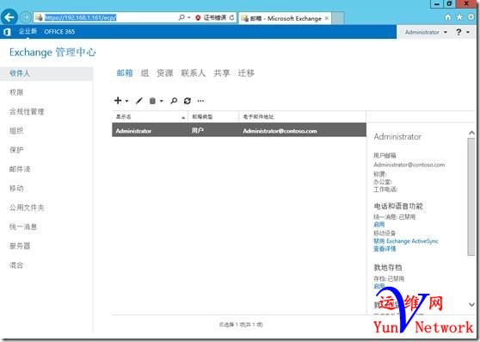Open 合规性管理 in left navigation
480x342 pixels.
click(27, 111)
